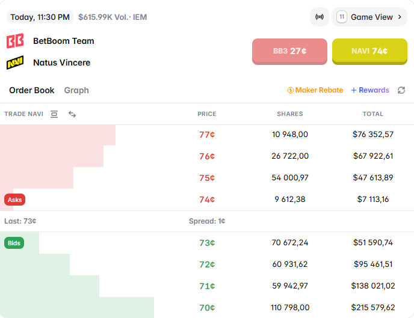Image resolution: width=414 pixels, height=318 pixels.
Task: Select the 76¢ ask price
Action: 207,156
